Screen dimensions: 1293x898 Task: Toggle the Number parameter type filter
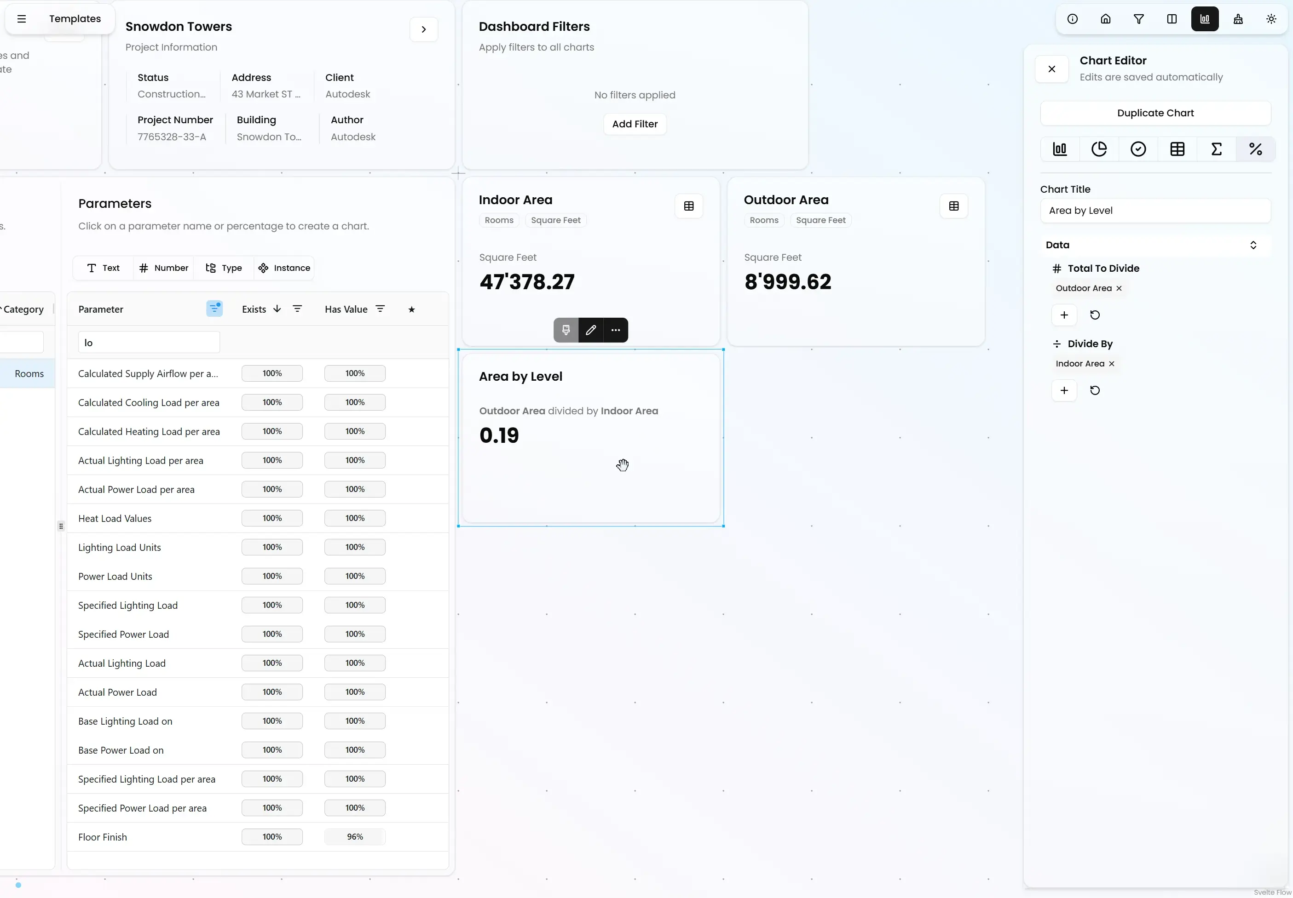coord(164,268)
